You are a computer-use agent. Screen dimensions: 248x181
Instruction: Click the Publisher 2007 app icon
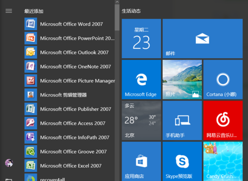coord(31,109)
